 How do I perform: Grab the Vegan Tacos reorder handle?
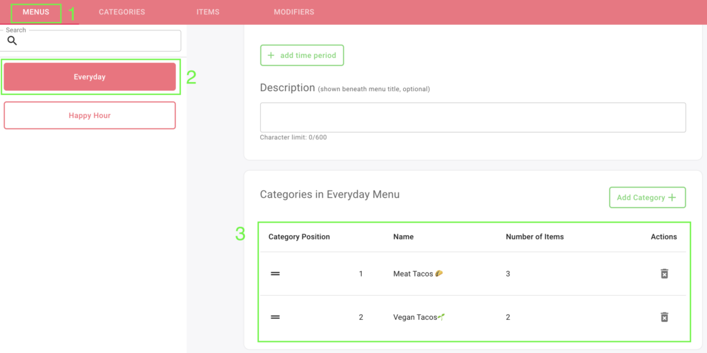click(275, 317)
